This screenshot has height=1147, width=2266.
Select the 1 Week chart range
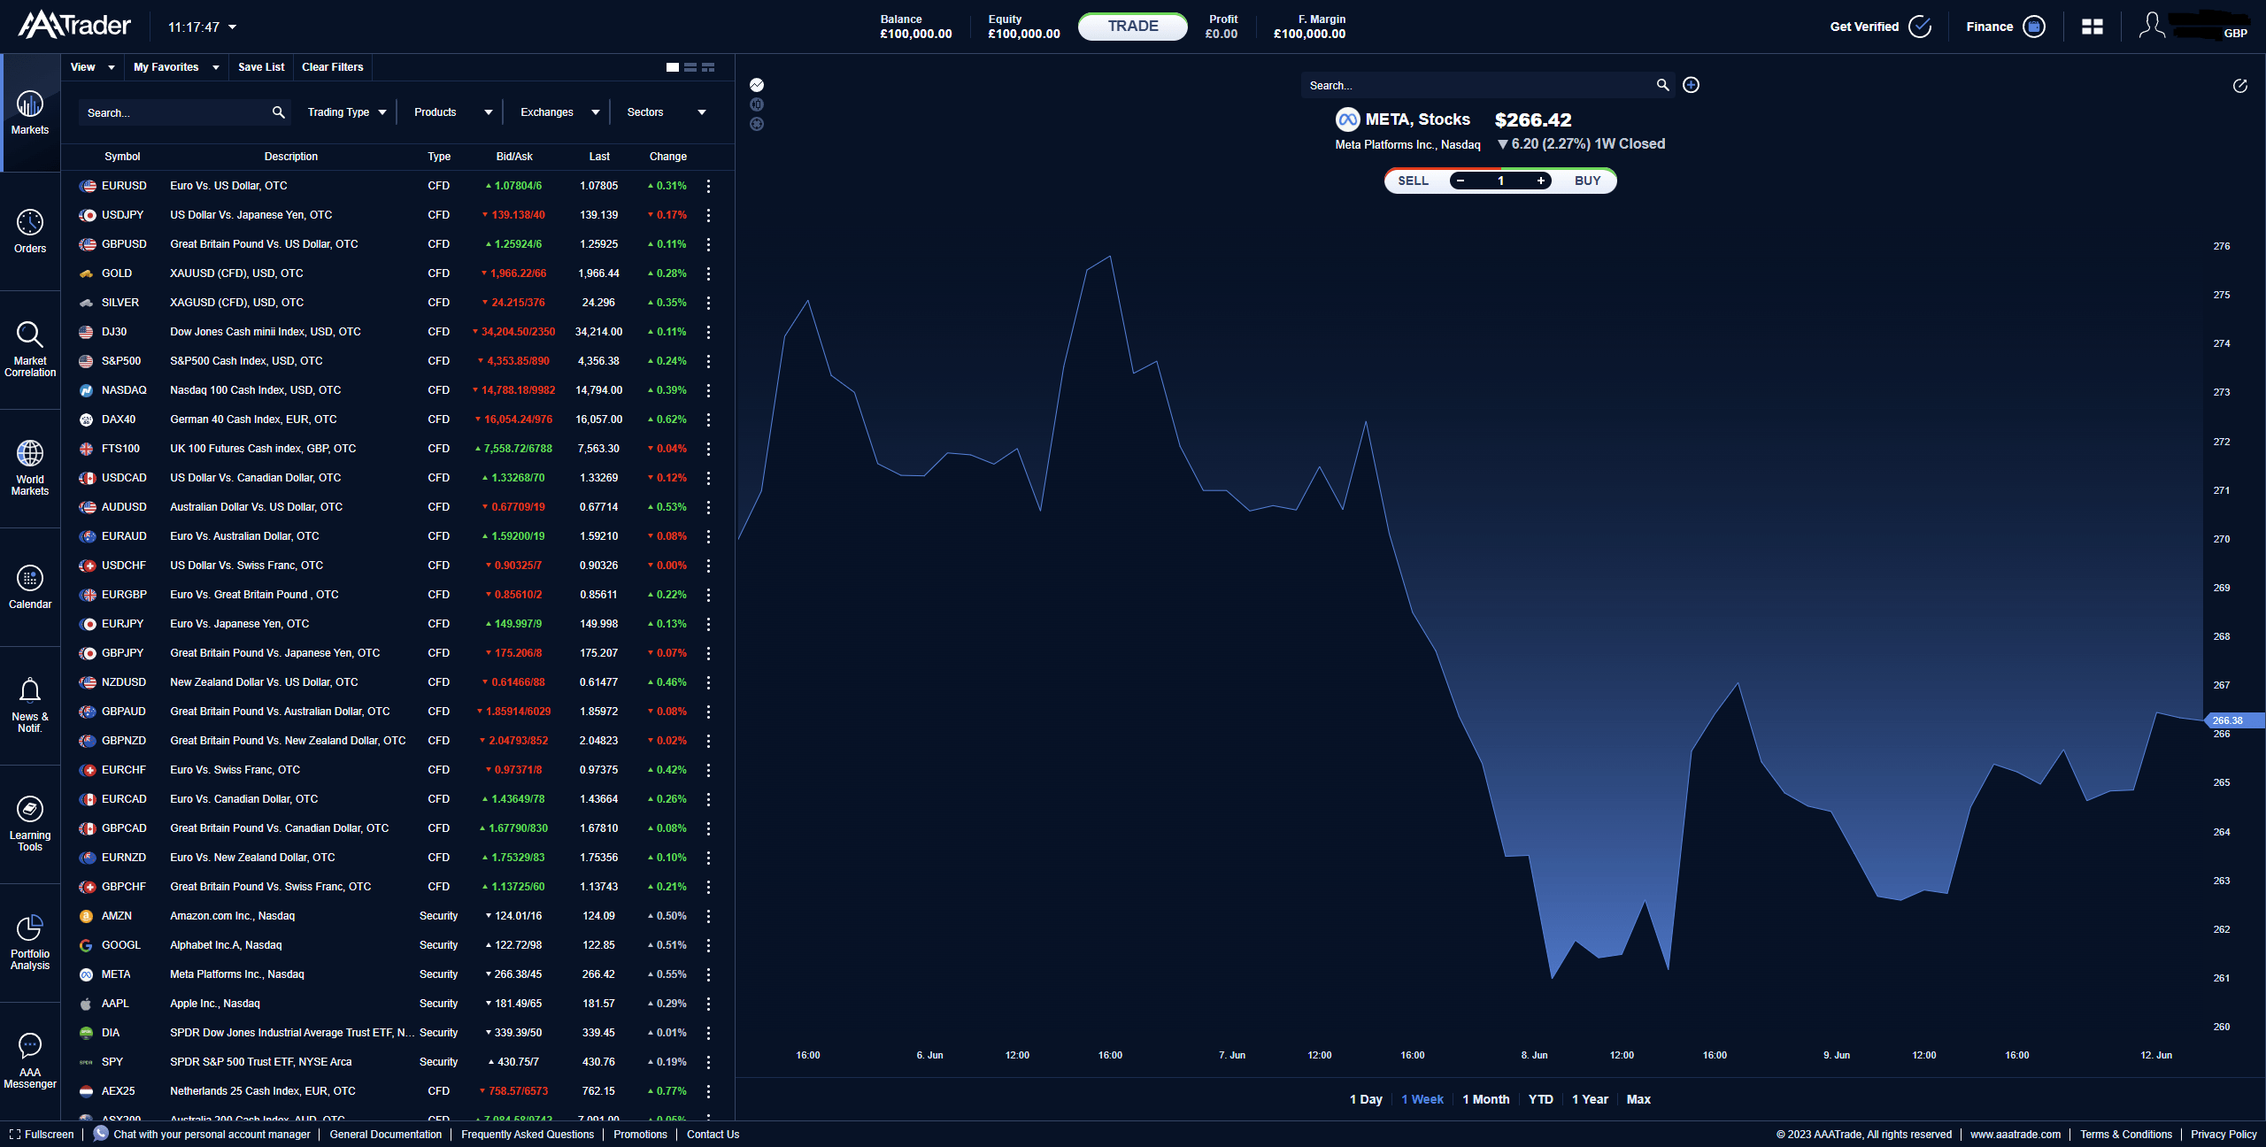[x=1422, y=1099]
